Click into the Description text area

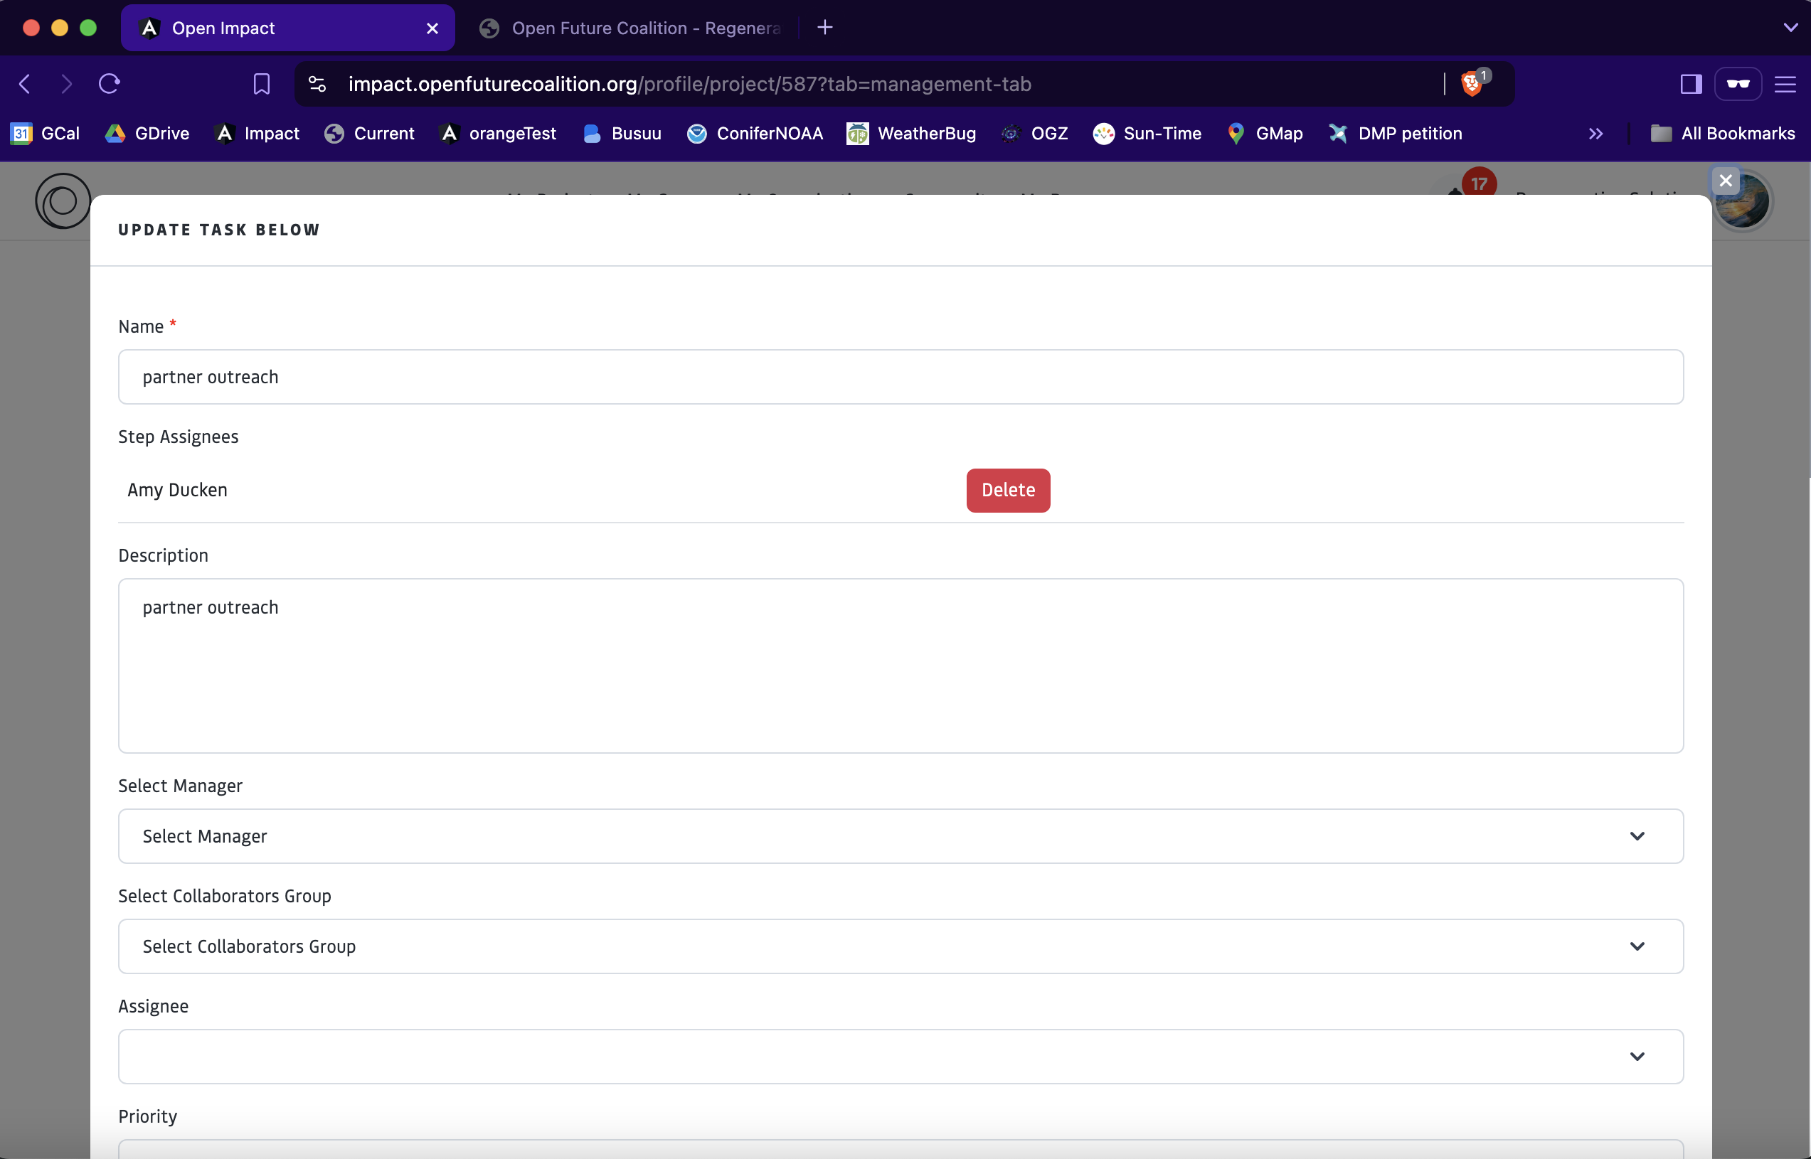pyautogui.click(x=901, y=666)
